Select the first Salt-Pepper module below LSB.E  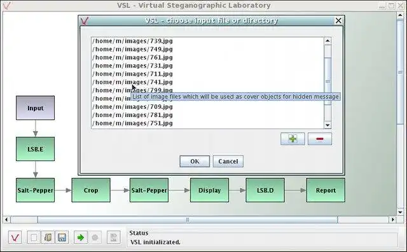[36, 190]
